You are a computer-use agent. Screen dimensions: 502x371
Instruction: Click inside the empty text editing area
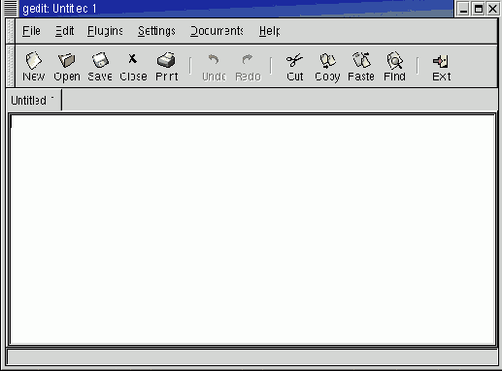coord(252,230)
